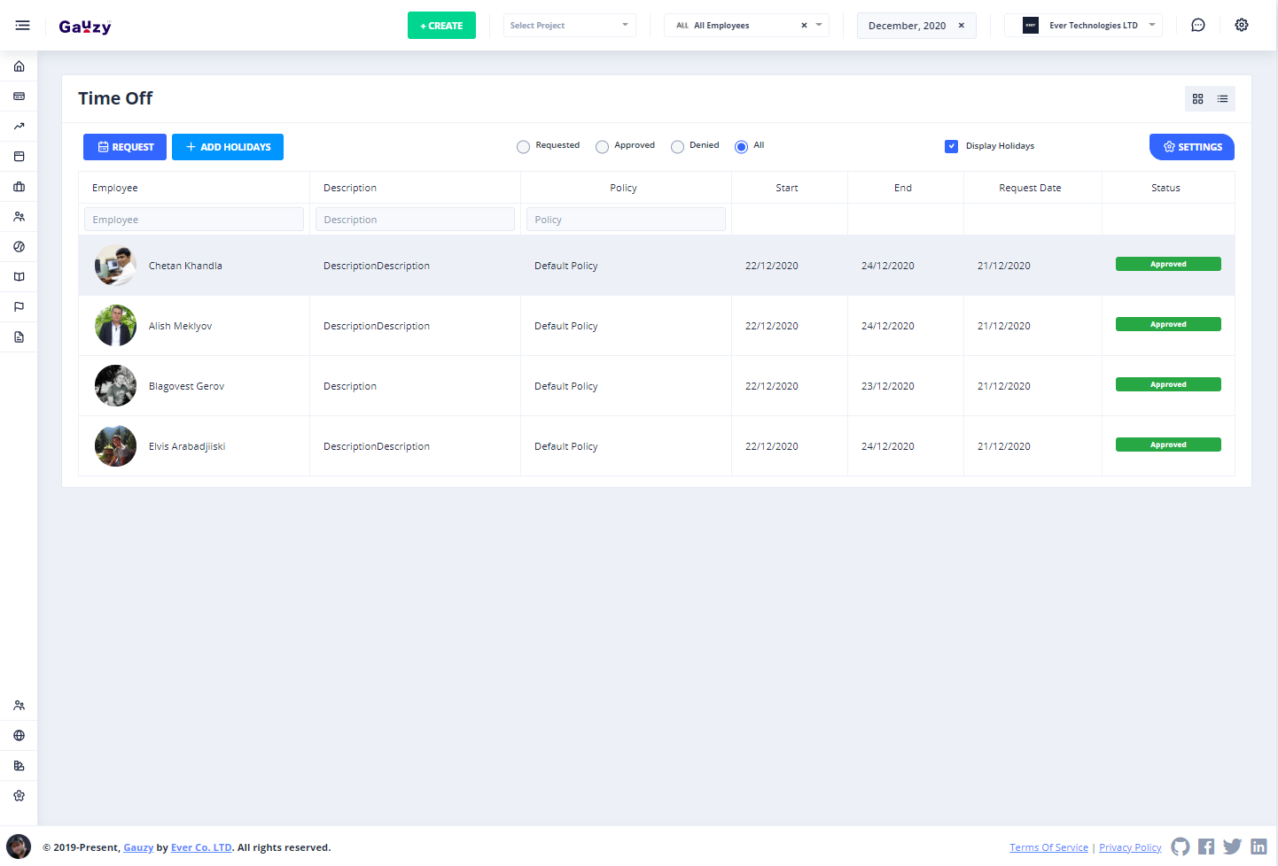Open the hamburger menu in the header

[23, 26]
